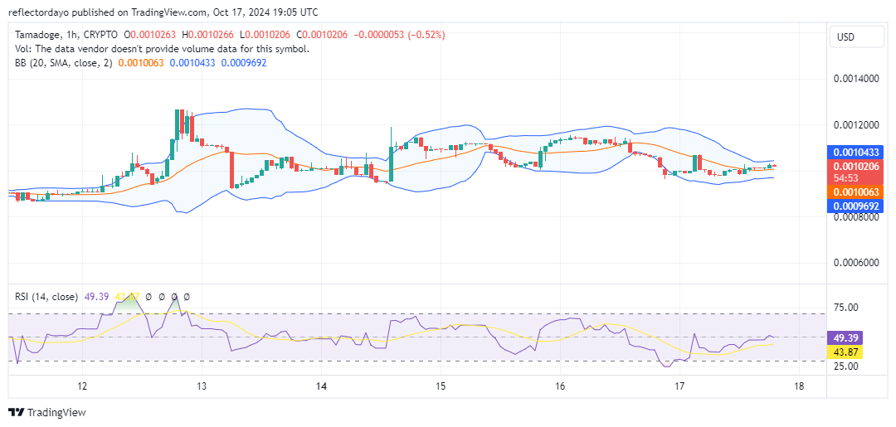Click the BB (20, SMA, close, 2) indicator label

coord(64,63)
